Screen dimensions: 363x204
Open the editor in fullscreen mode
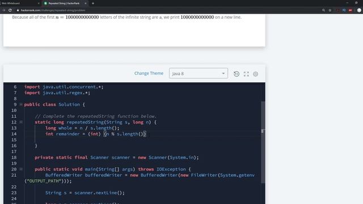pyautogui.click(x=246, y=74)
